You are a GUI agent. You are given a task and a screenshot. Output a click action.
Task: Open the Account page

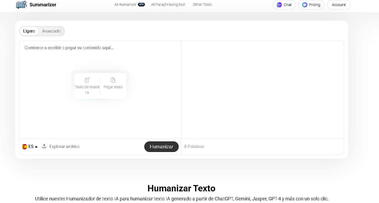(x=339, y=4)
